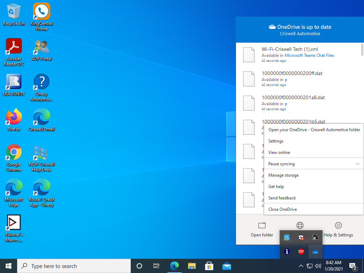Click the satellite dish tray icon
Viewport: 364px width, 273px height.
click(315, 237)
